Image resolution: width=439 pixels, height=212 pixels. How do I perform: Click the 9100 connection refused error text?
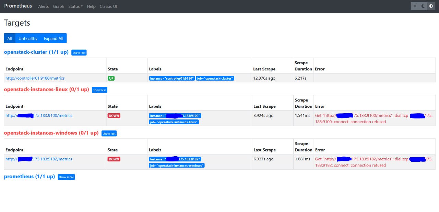click(x=374, y=119)
